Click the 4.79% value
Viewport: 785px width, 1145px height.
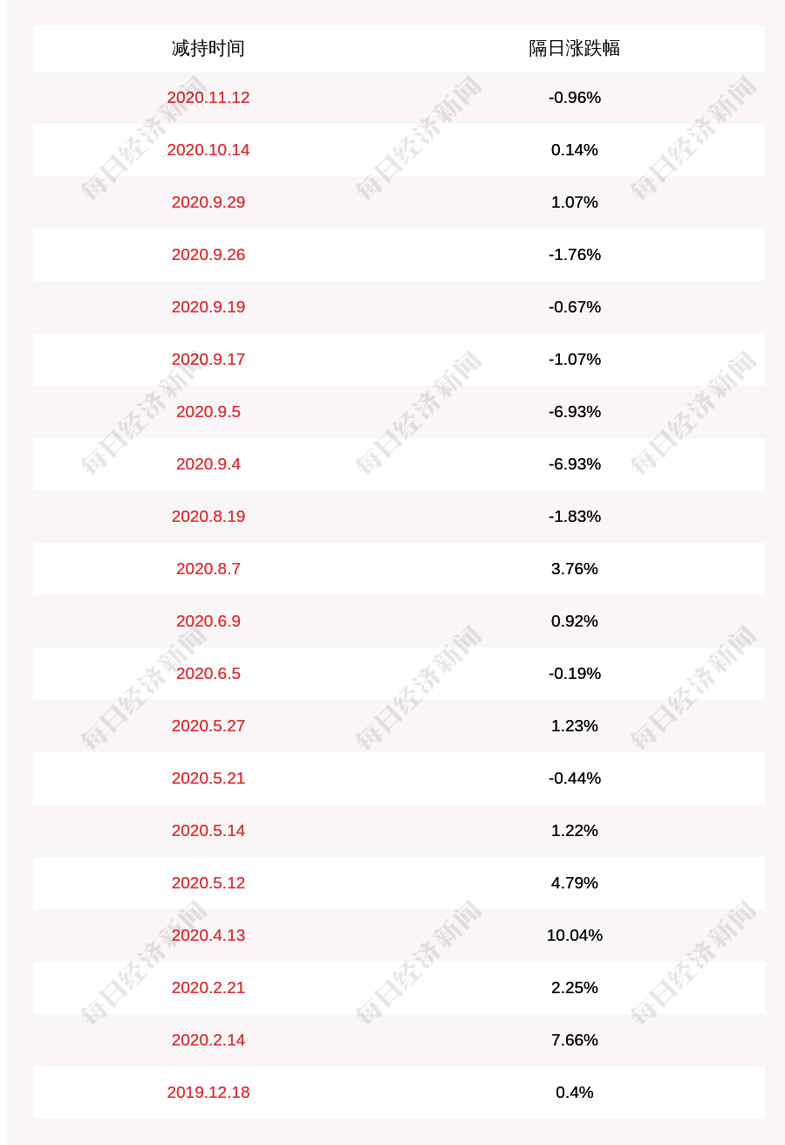tap(575, 882)
